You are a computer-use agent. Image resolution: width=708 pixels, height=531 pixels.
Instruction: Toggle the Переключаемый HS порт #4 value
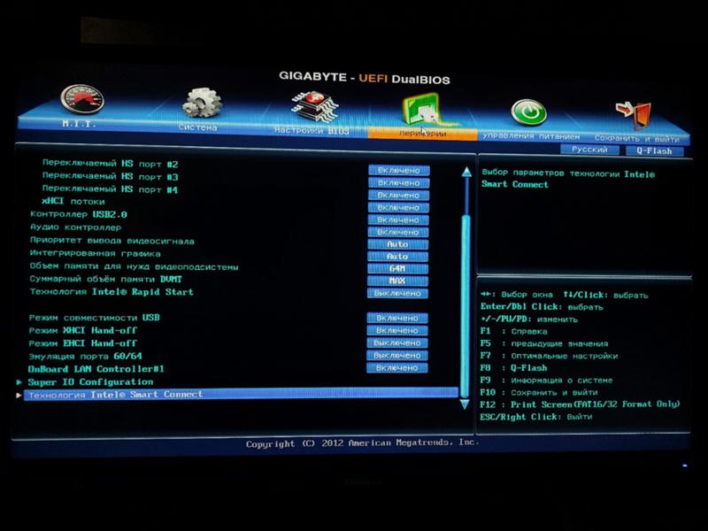click(399, 195)
